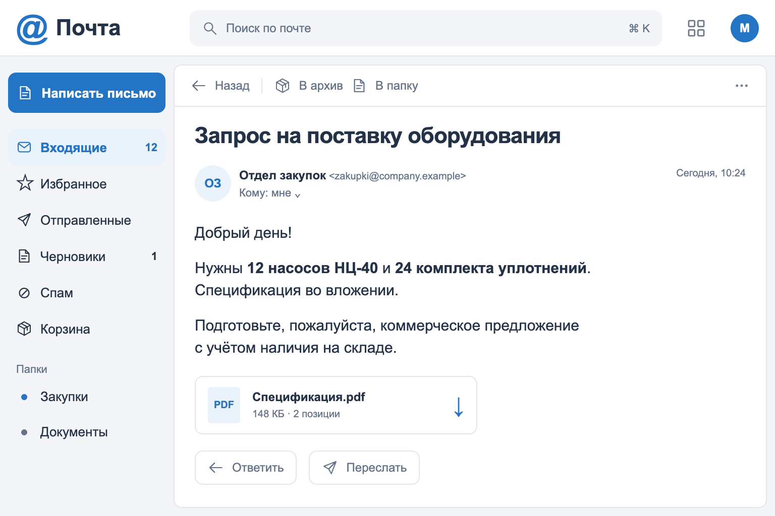Open the Входящие folder
The image size is (775, 516).
coord(87,147)
